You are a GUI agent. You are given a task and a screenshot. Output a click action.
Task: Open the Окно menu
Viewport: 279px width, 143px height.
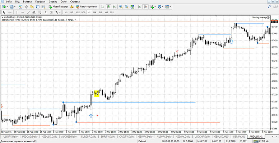coord(63,1)
